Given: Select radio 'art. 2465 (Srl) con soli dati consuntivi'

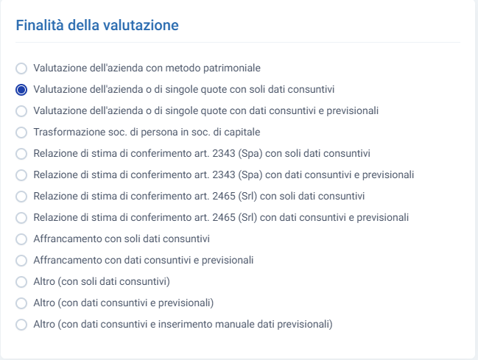Looking at the screenshot, I should (x=21, y=197).
